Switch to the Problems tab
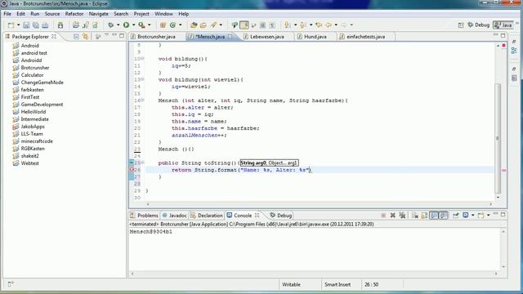This screenshot has width=523, height=294. click(x=144, y=216)
